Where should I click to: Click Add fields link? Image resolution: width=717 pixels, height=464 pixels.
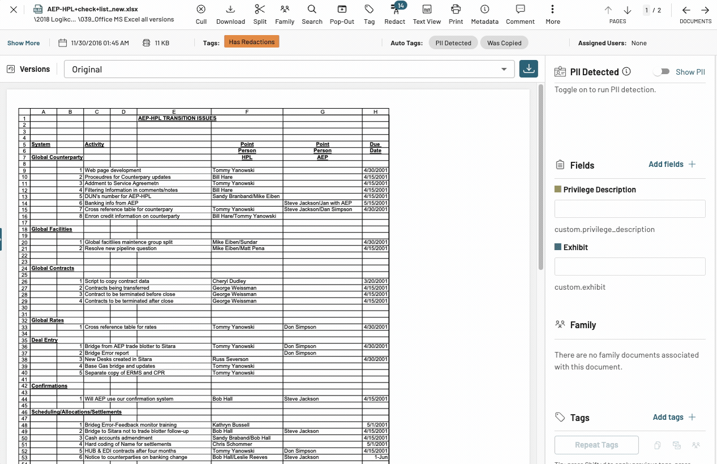point(672,164)
